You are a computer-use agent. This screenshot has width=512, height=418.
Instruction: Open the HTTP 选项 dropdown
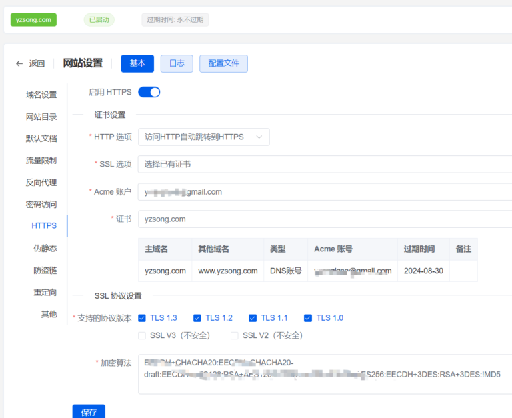pos(203,137)
